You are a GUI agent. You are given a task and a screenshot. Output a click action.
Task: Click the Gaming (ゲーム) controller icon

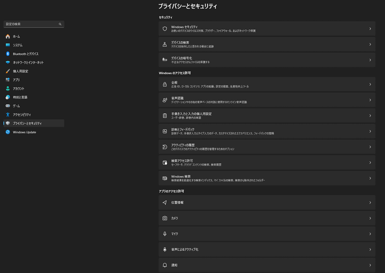[8, 105]
